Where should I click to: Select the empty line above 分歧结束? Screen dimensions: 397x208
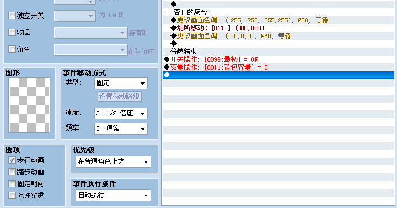click(278, 44)
